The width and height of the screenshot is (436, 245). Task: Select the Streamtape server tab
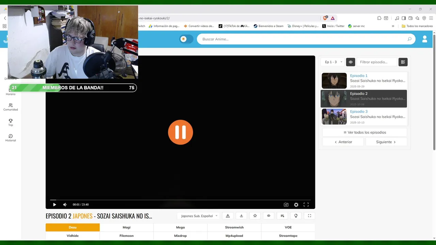click(x=288, y=235)
